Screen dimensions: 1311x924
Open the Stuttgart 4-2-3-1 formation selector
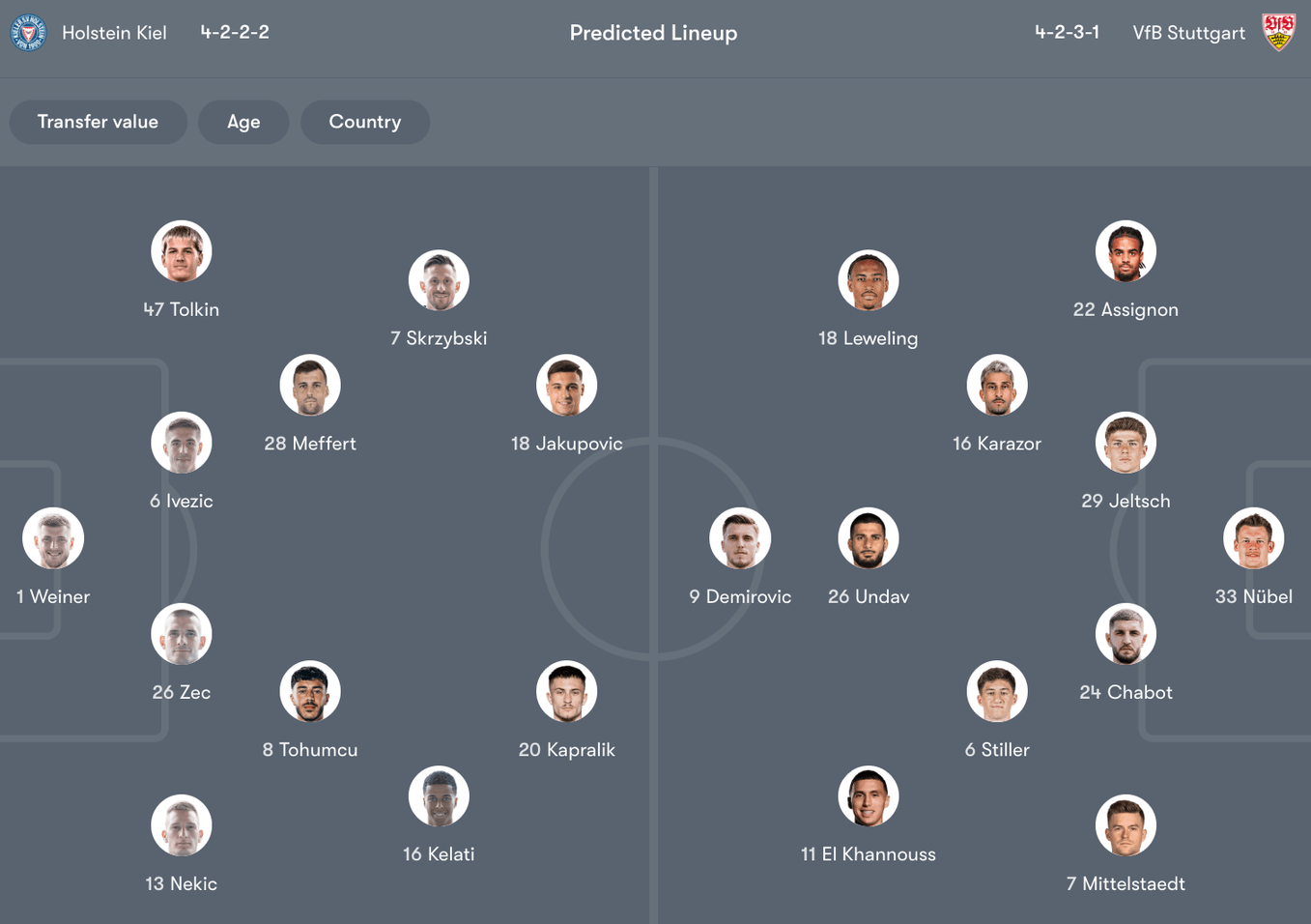pos(1068,31)
